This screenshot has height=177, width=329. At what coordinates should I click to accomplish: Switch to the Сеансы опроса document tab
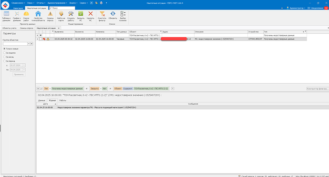click(x=27, y=28)
